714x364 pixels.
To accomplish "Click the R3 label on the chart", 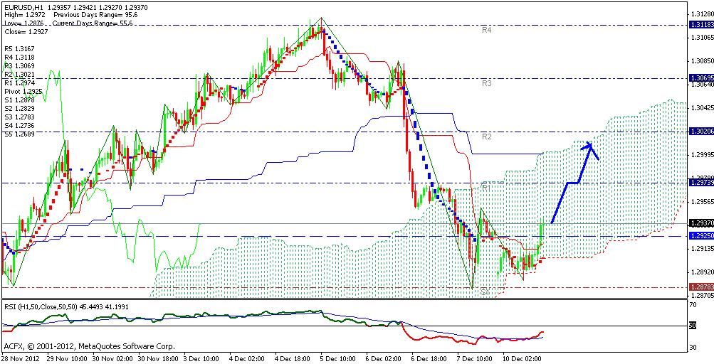I will (x=487, y=83).
